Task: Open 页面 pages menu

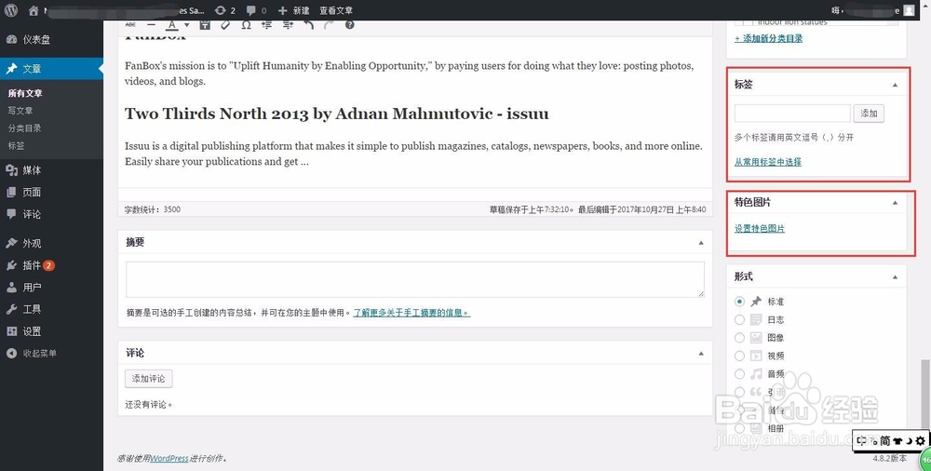Action: (x=51, y=193)
